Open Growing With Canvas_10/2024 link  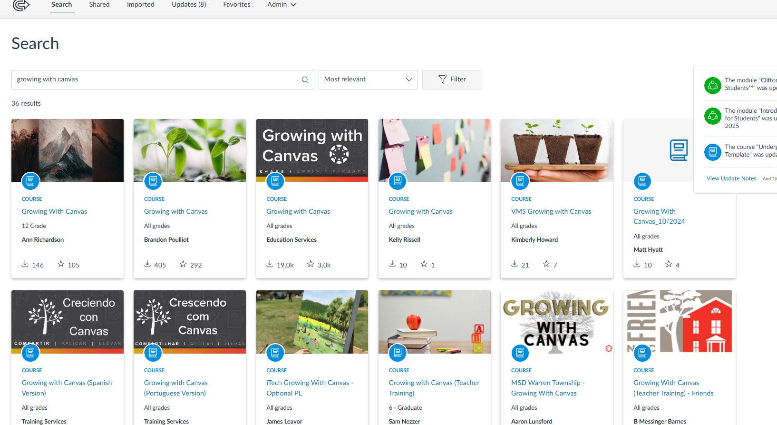[x=659, y=217]
